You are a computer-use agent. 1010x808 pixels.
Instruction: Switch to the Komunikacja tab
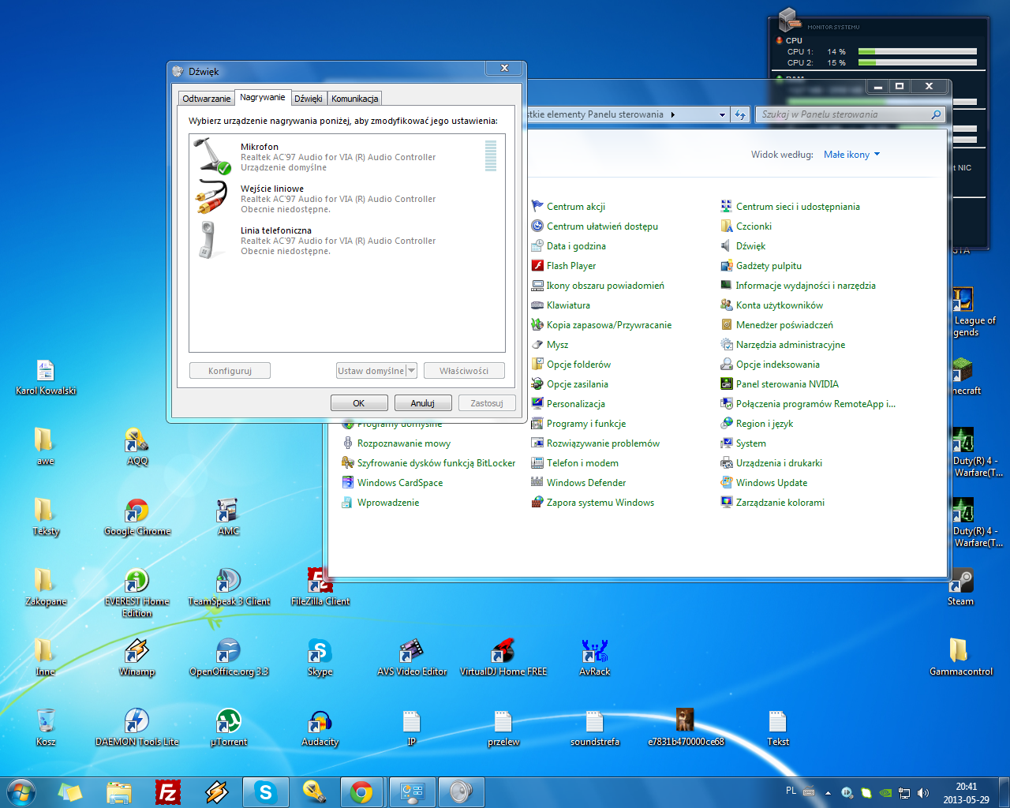pyautogui.click(x=354, y=99)
